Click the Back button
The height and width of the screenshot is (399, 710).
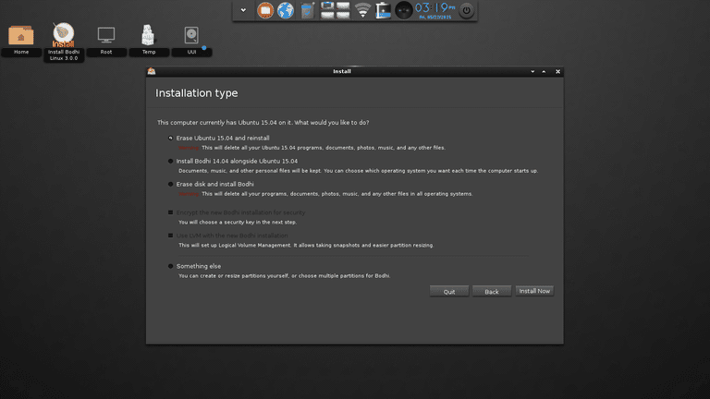pyautogui.click(x=492, y=291)
